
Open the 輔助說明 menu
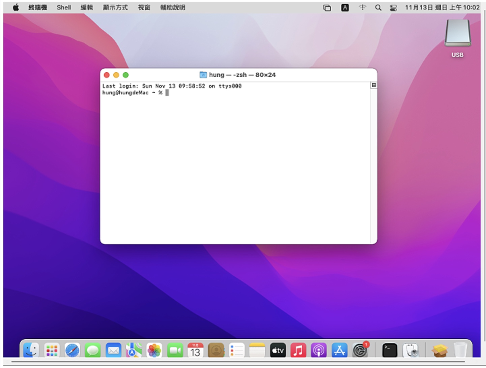(173, 7)
